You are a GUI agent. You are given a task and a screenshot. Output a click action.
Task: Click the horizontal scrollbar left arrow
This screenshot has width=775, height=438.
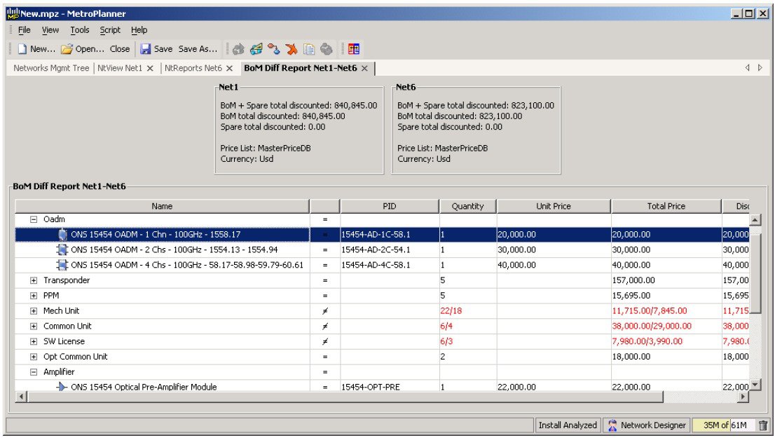point(21,397)
